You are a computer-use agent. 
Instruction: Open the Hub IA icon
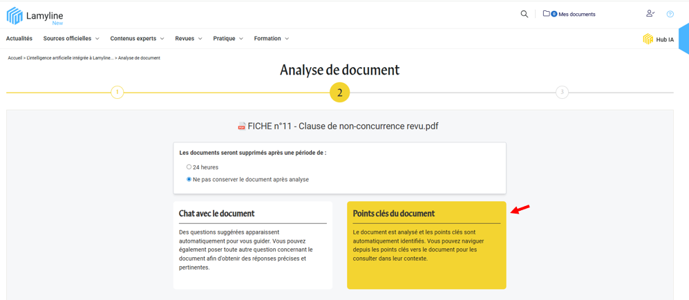pos(648,39)
